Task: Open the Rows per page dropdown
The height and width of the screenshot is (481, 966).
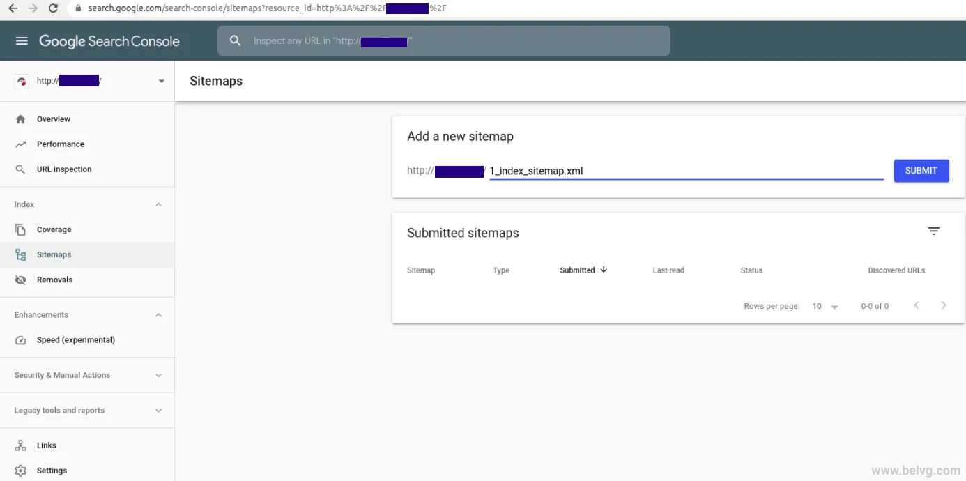Action: (x=825, y=306)
